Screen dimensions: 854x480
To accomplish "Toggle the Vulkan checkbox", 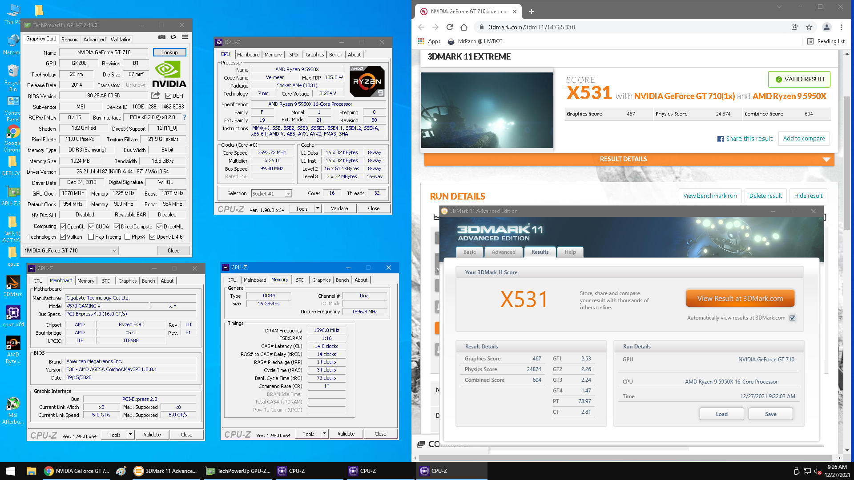I will pyautogui.click(x=63, y=237).
